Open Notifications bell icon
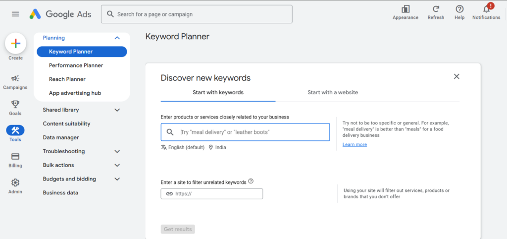The width and height of the screenshot is (507, 239). pyautogui.click(x=486, y=9)
